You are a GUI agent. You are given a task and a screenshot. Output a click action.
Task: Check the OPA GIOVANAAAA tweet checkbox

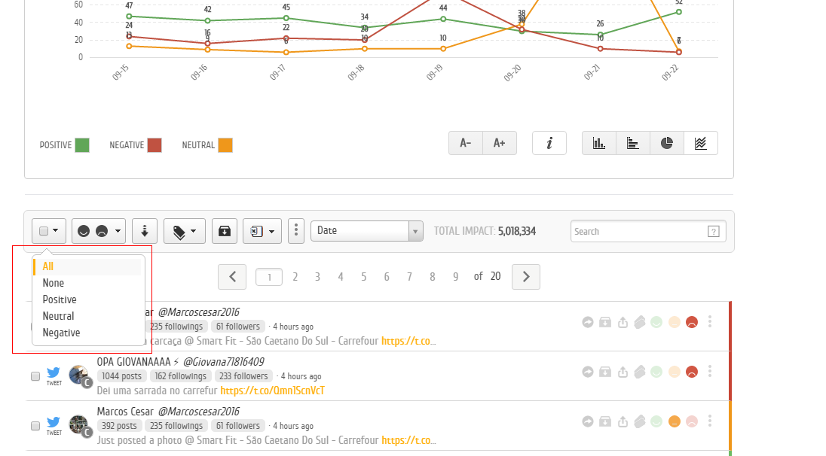(x=35, y=376)
